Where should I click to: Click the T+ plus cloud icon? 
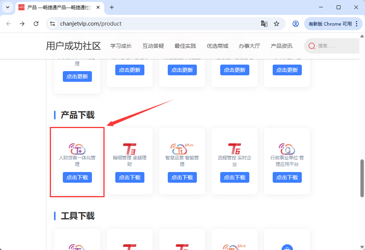182,149
